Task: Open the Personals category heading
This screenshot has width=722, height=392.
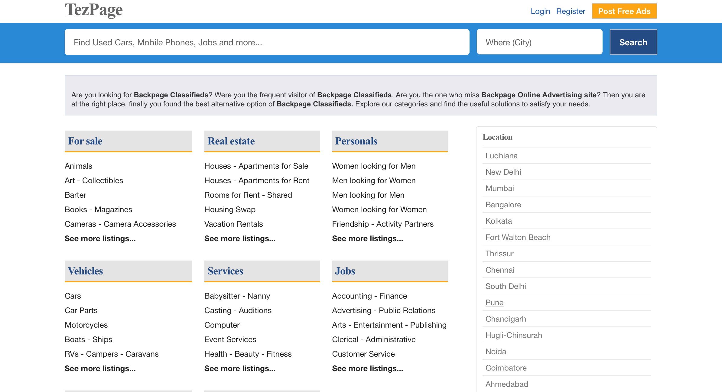Action: [x=356, y=141]
